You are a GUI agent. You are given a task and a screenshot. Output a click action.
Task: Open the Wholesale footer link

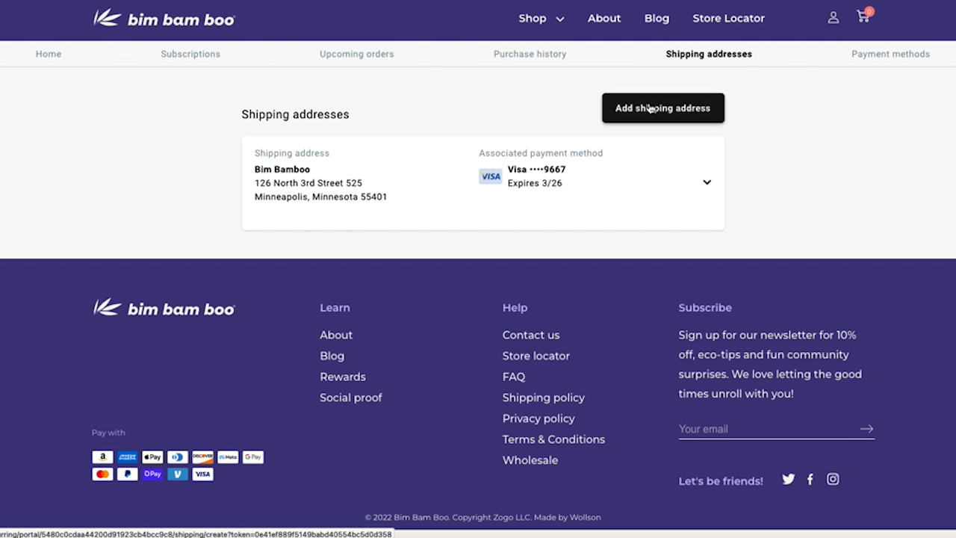530,460
